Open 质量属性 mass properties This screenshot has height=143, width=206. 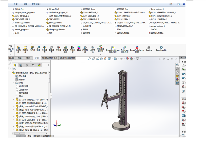coord(45,49)
